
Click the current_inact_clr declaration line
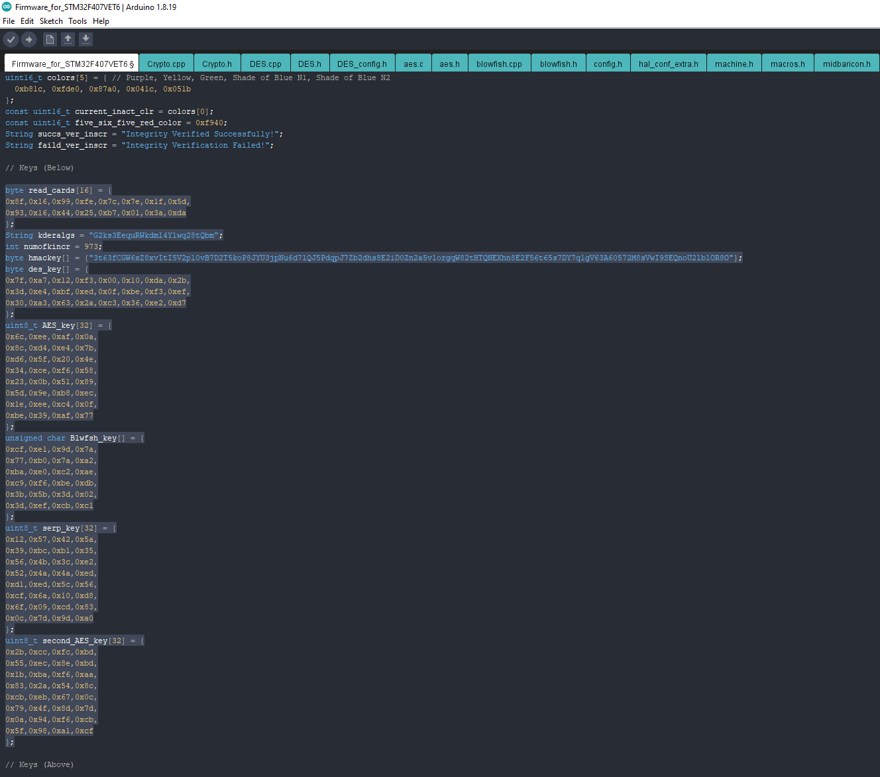coord(109,111)
